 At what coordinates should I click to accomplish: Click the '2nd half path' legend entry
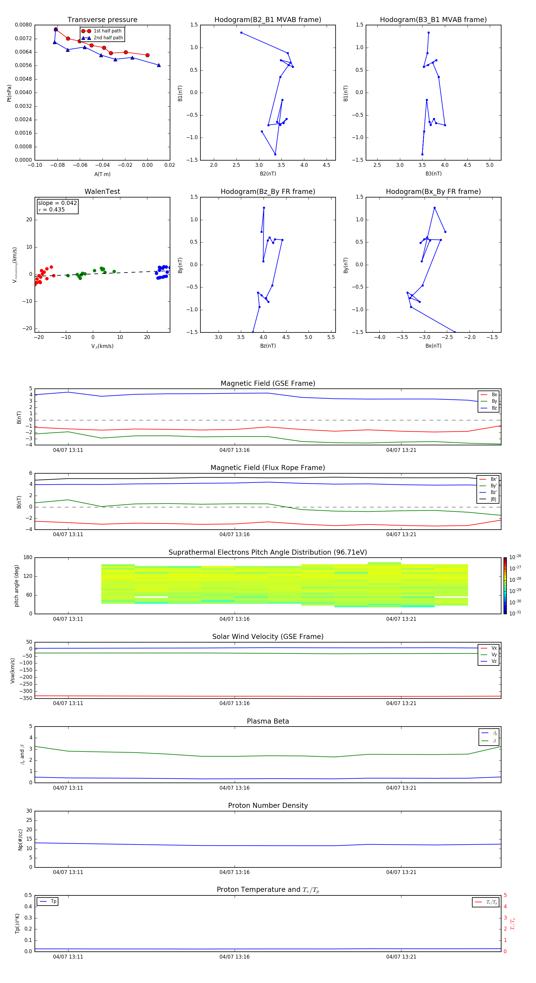click(102, 38)
